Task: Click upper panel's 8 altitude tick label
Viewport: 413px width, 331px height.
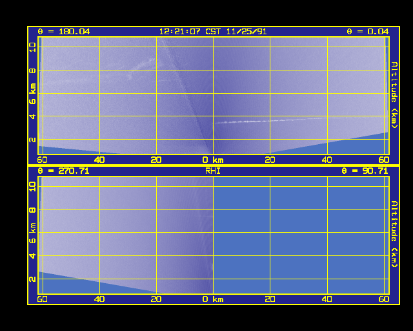Action: point(32,70)
